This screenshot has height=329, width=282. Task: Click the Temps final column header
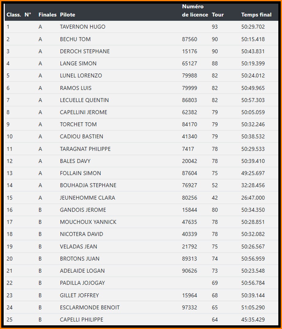(x=256, y=15)
